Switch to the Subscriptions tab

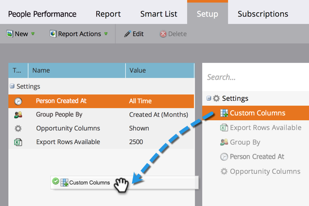tap(263, 14)
